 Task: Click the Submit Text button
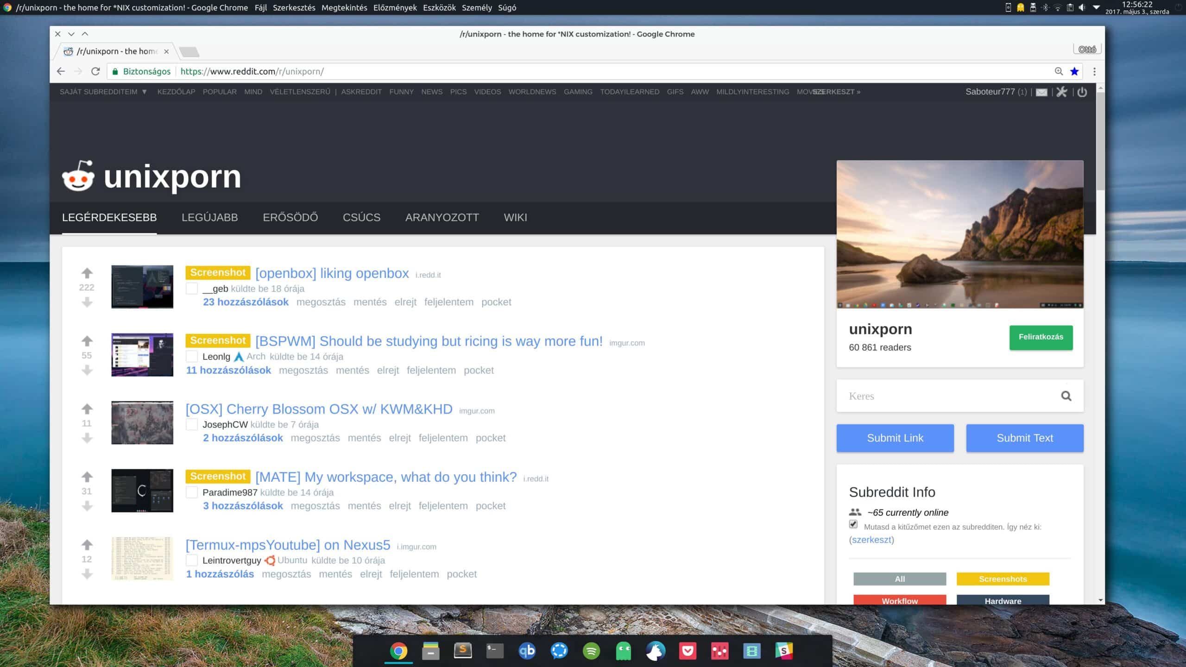(x=1025, y=438)
